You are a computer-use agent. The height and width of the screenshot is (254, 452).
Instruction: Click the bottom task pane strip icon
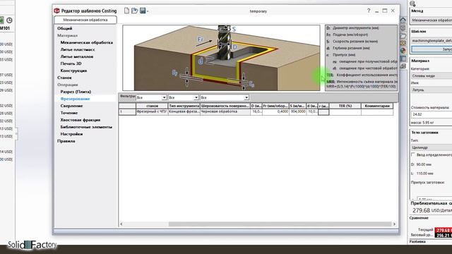click(403, 66)
